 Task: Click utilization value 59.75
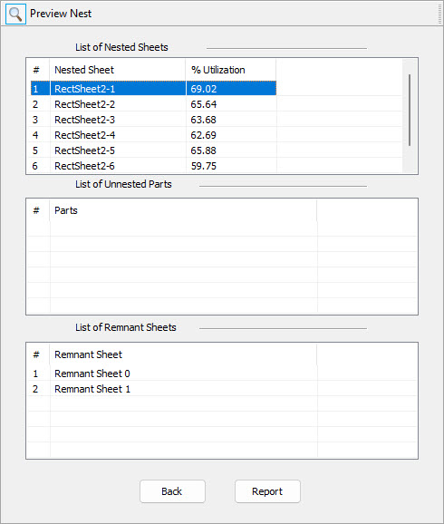204,166
